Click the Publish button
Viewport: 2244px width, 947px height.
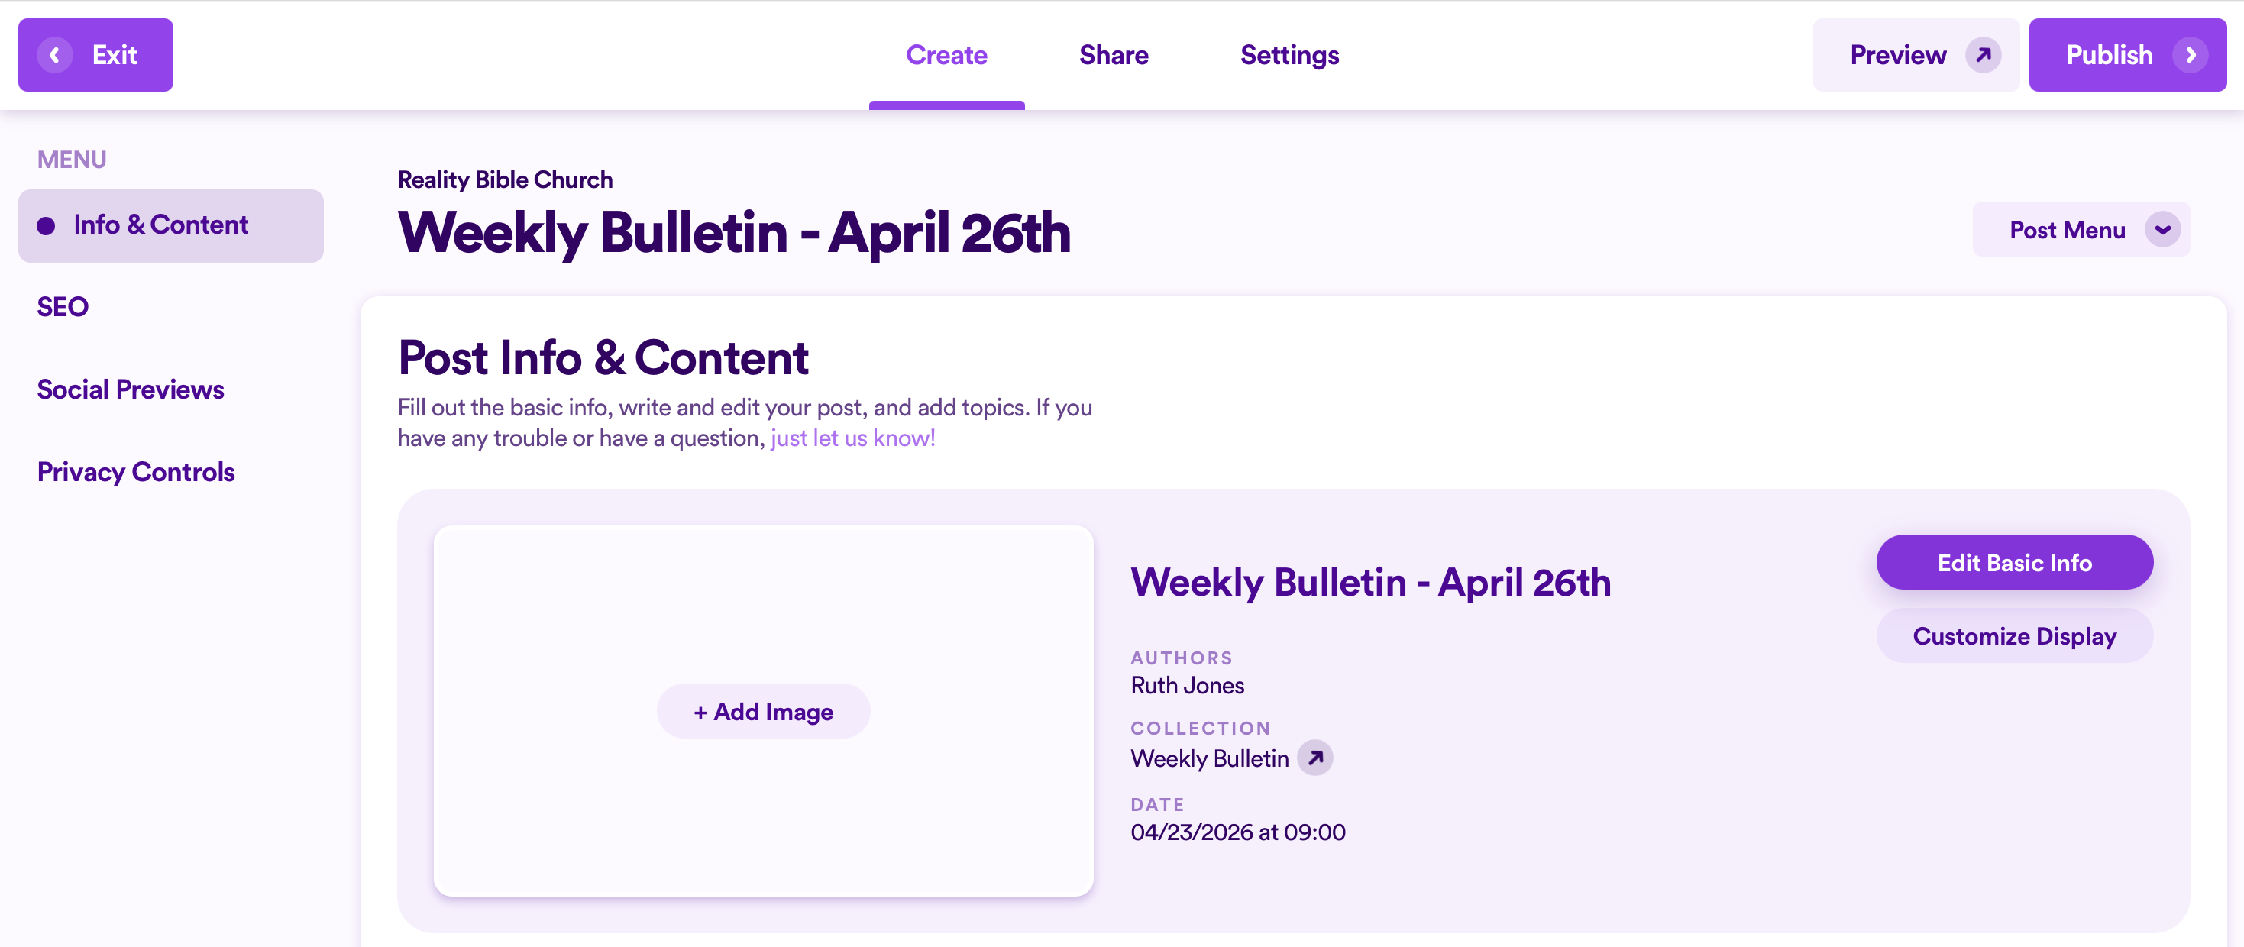pyautogui.click(x=2127, y=55)
